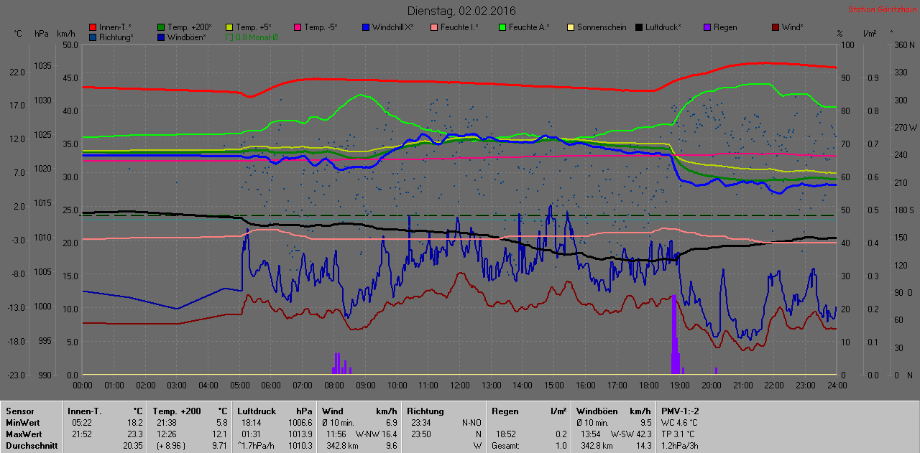
Task: Click the Innen-T. average value 20.35
Action: pyautogui.click(x=134, y=446)
